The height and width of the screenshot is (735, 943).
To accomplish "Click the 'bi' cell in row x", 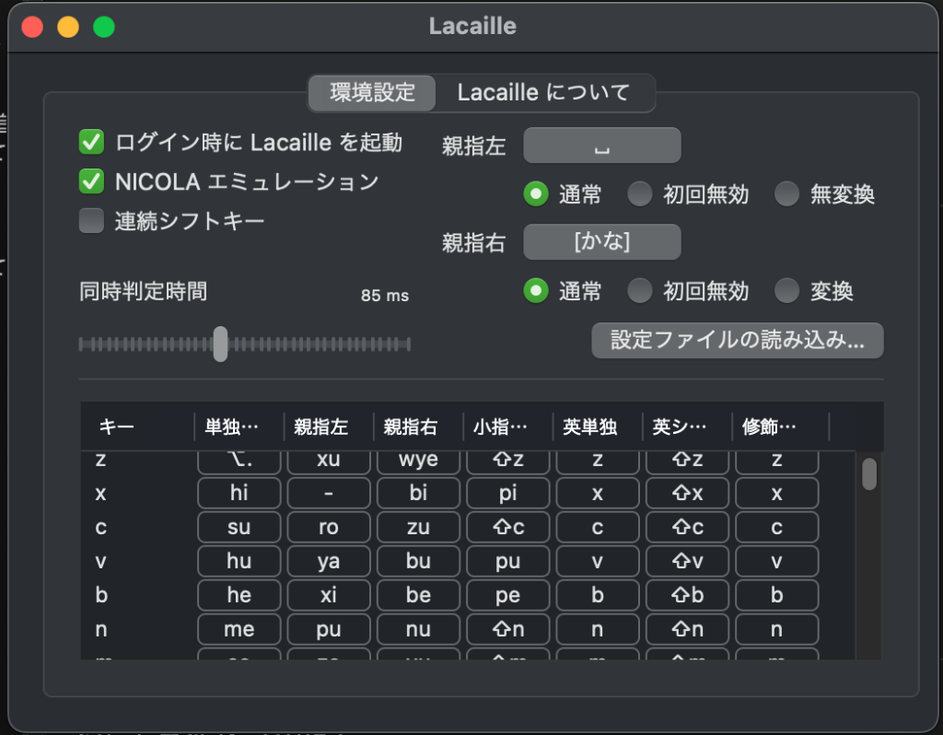I will [x=419, y=493].
